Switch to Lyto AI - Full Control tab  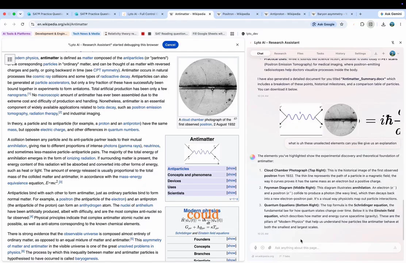[143, 14]
